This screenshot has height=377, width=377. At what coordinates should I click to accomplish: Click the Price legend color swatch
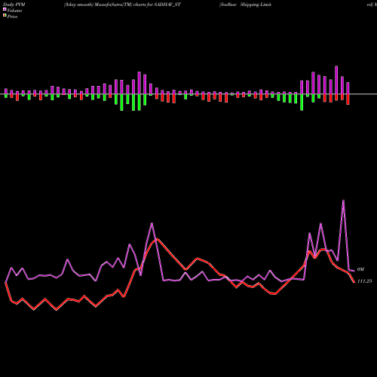coord(5,16)
